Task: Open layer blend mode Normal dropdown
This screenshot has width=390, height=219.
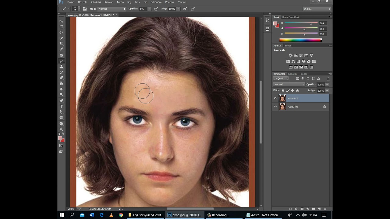Action: coord(289,85)
